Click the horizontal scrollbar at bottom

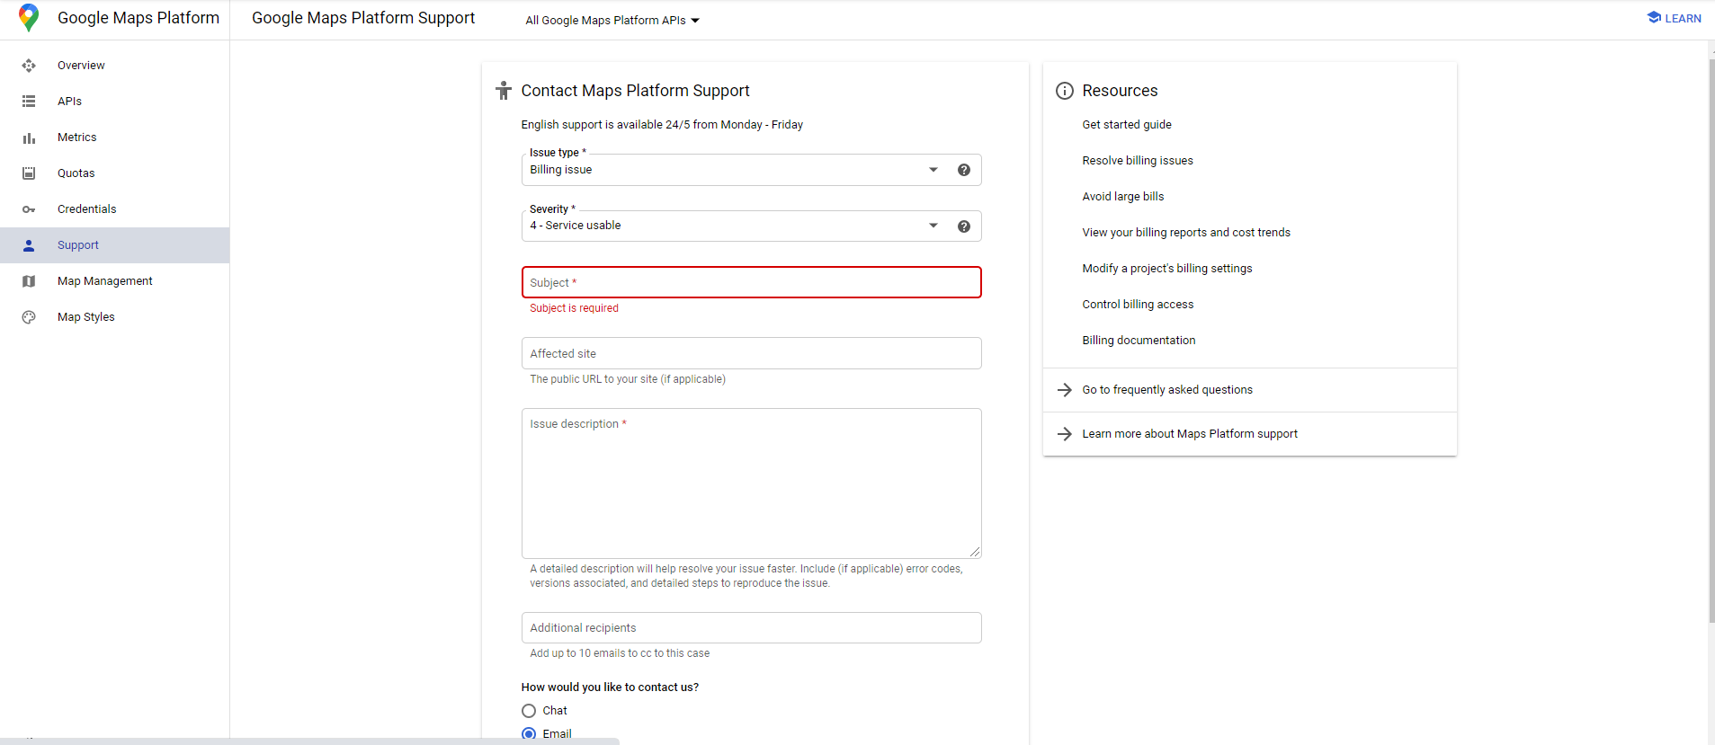(309, 741)
